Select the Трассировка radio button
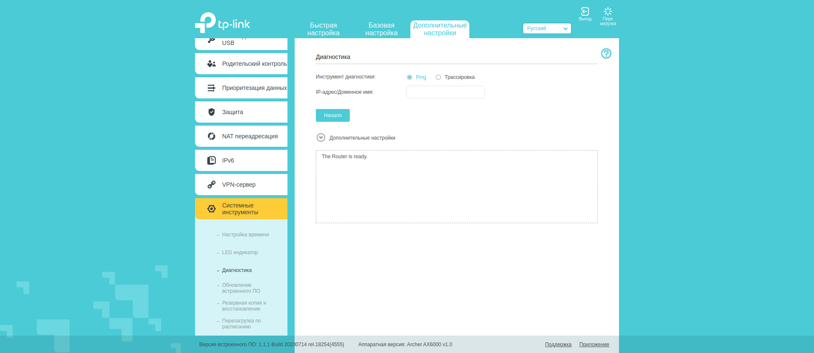814x353 pixels. [x=438, y=77]
